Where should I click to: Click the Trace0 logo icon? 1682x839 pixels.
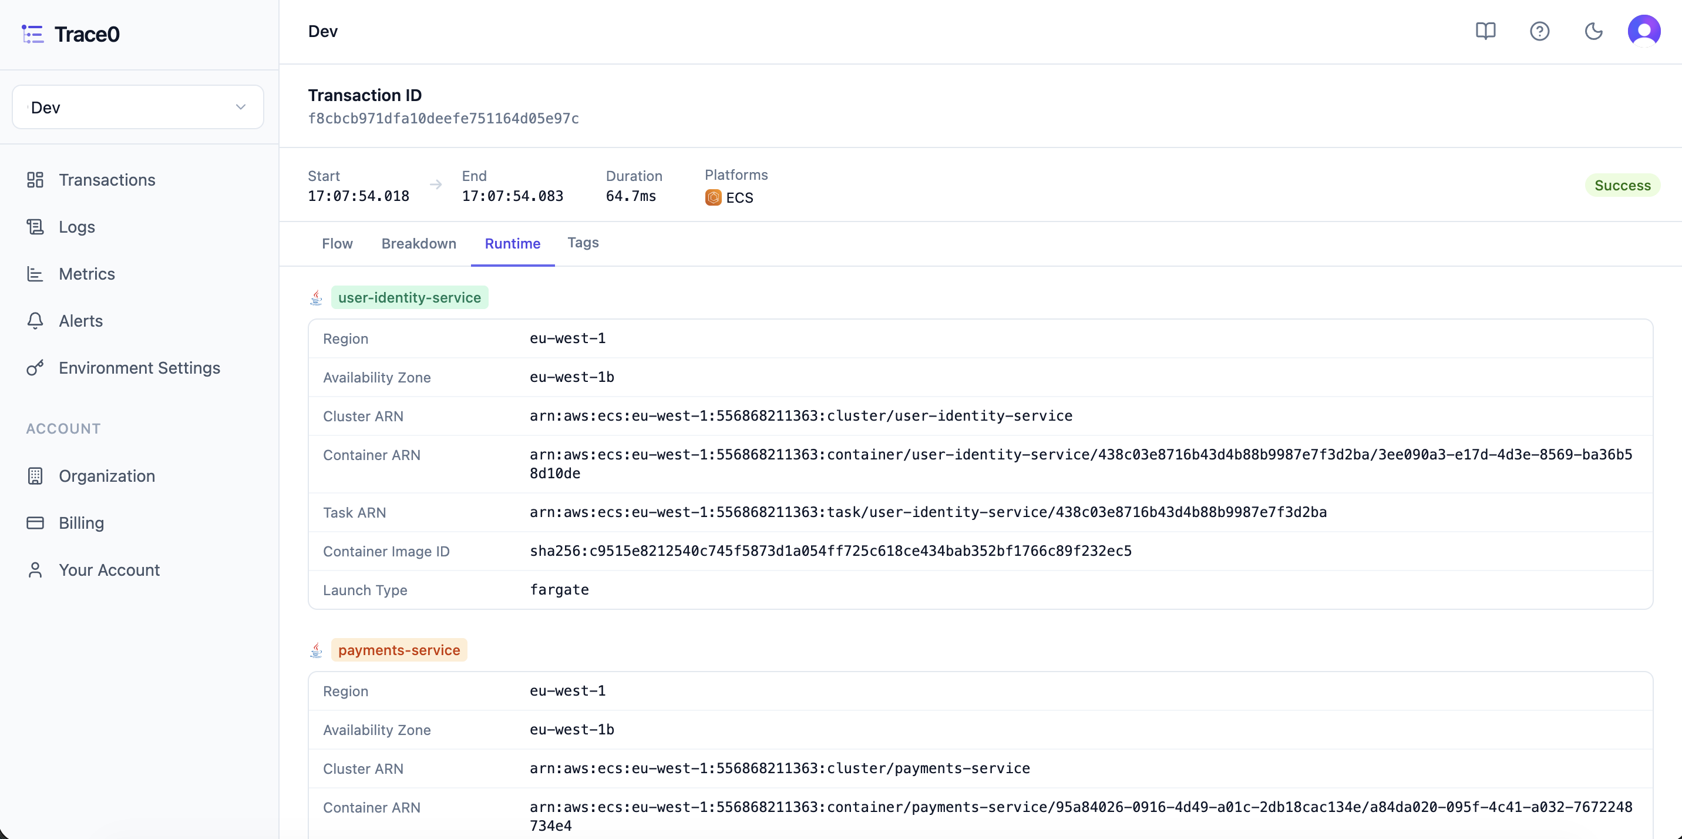pos(33,34)
